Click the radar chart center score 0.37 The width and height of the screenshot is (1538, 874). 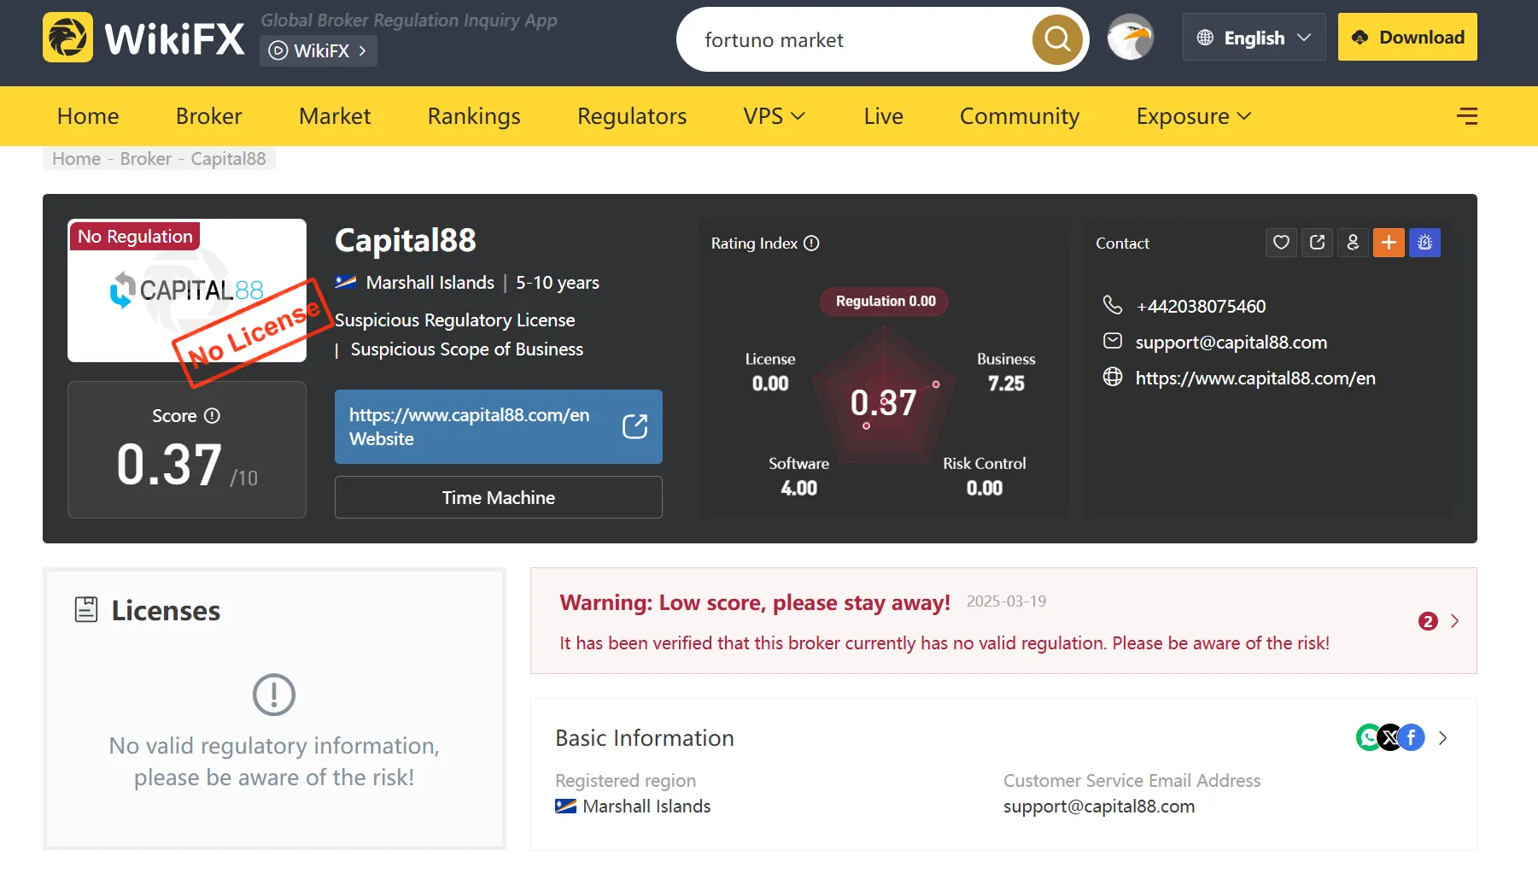pyautogui.click(x=883, y=402)
